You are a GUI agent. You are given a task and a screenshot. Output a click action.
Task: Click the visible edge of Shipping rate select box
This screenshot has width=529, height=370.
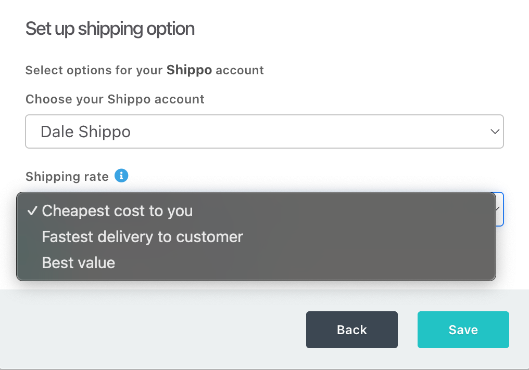coord(500,218)
